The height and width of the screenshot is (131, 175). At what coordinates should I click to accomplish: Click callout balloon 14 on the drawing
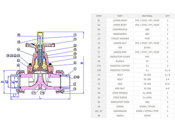[18, 49]
